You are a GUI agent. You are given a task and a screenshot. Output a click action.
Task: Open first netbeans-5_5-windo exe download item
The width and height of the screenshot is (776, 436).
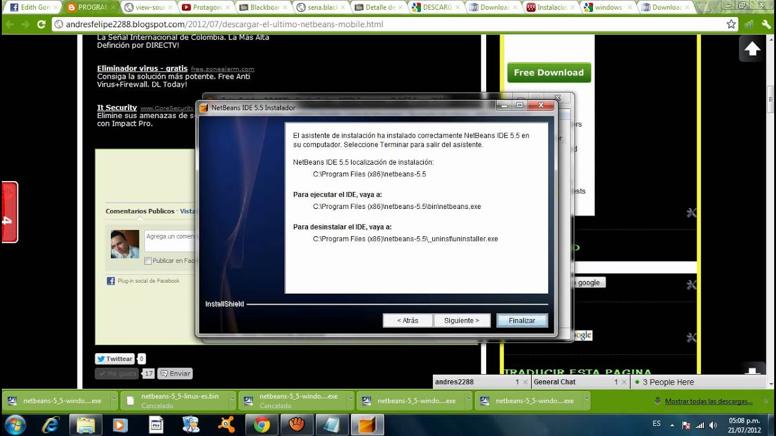[x=55, y=400]
